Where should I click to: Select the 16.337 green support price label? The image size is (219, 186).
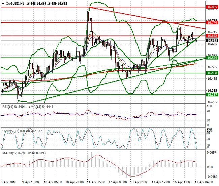coord(212,95)
